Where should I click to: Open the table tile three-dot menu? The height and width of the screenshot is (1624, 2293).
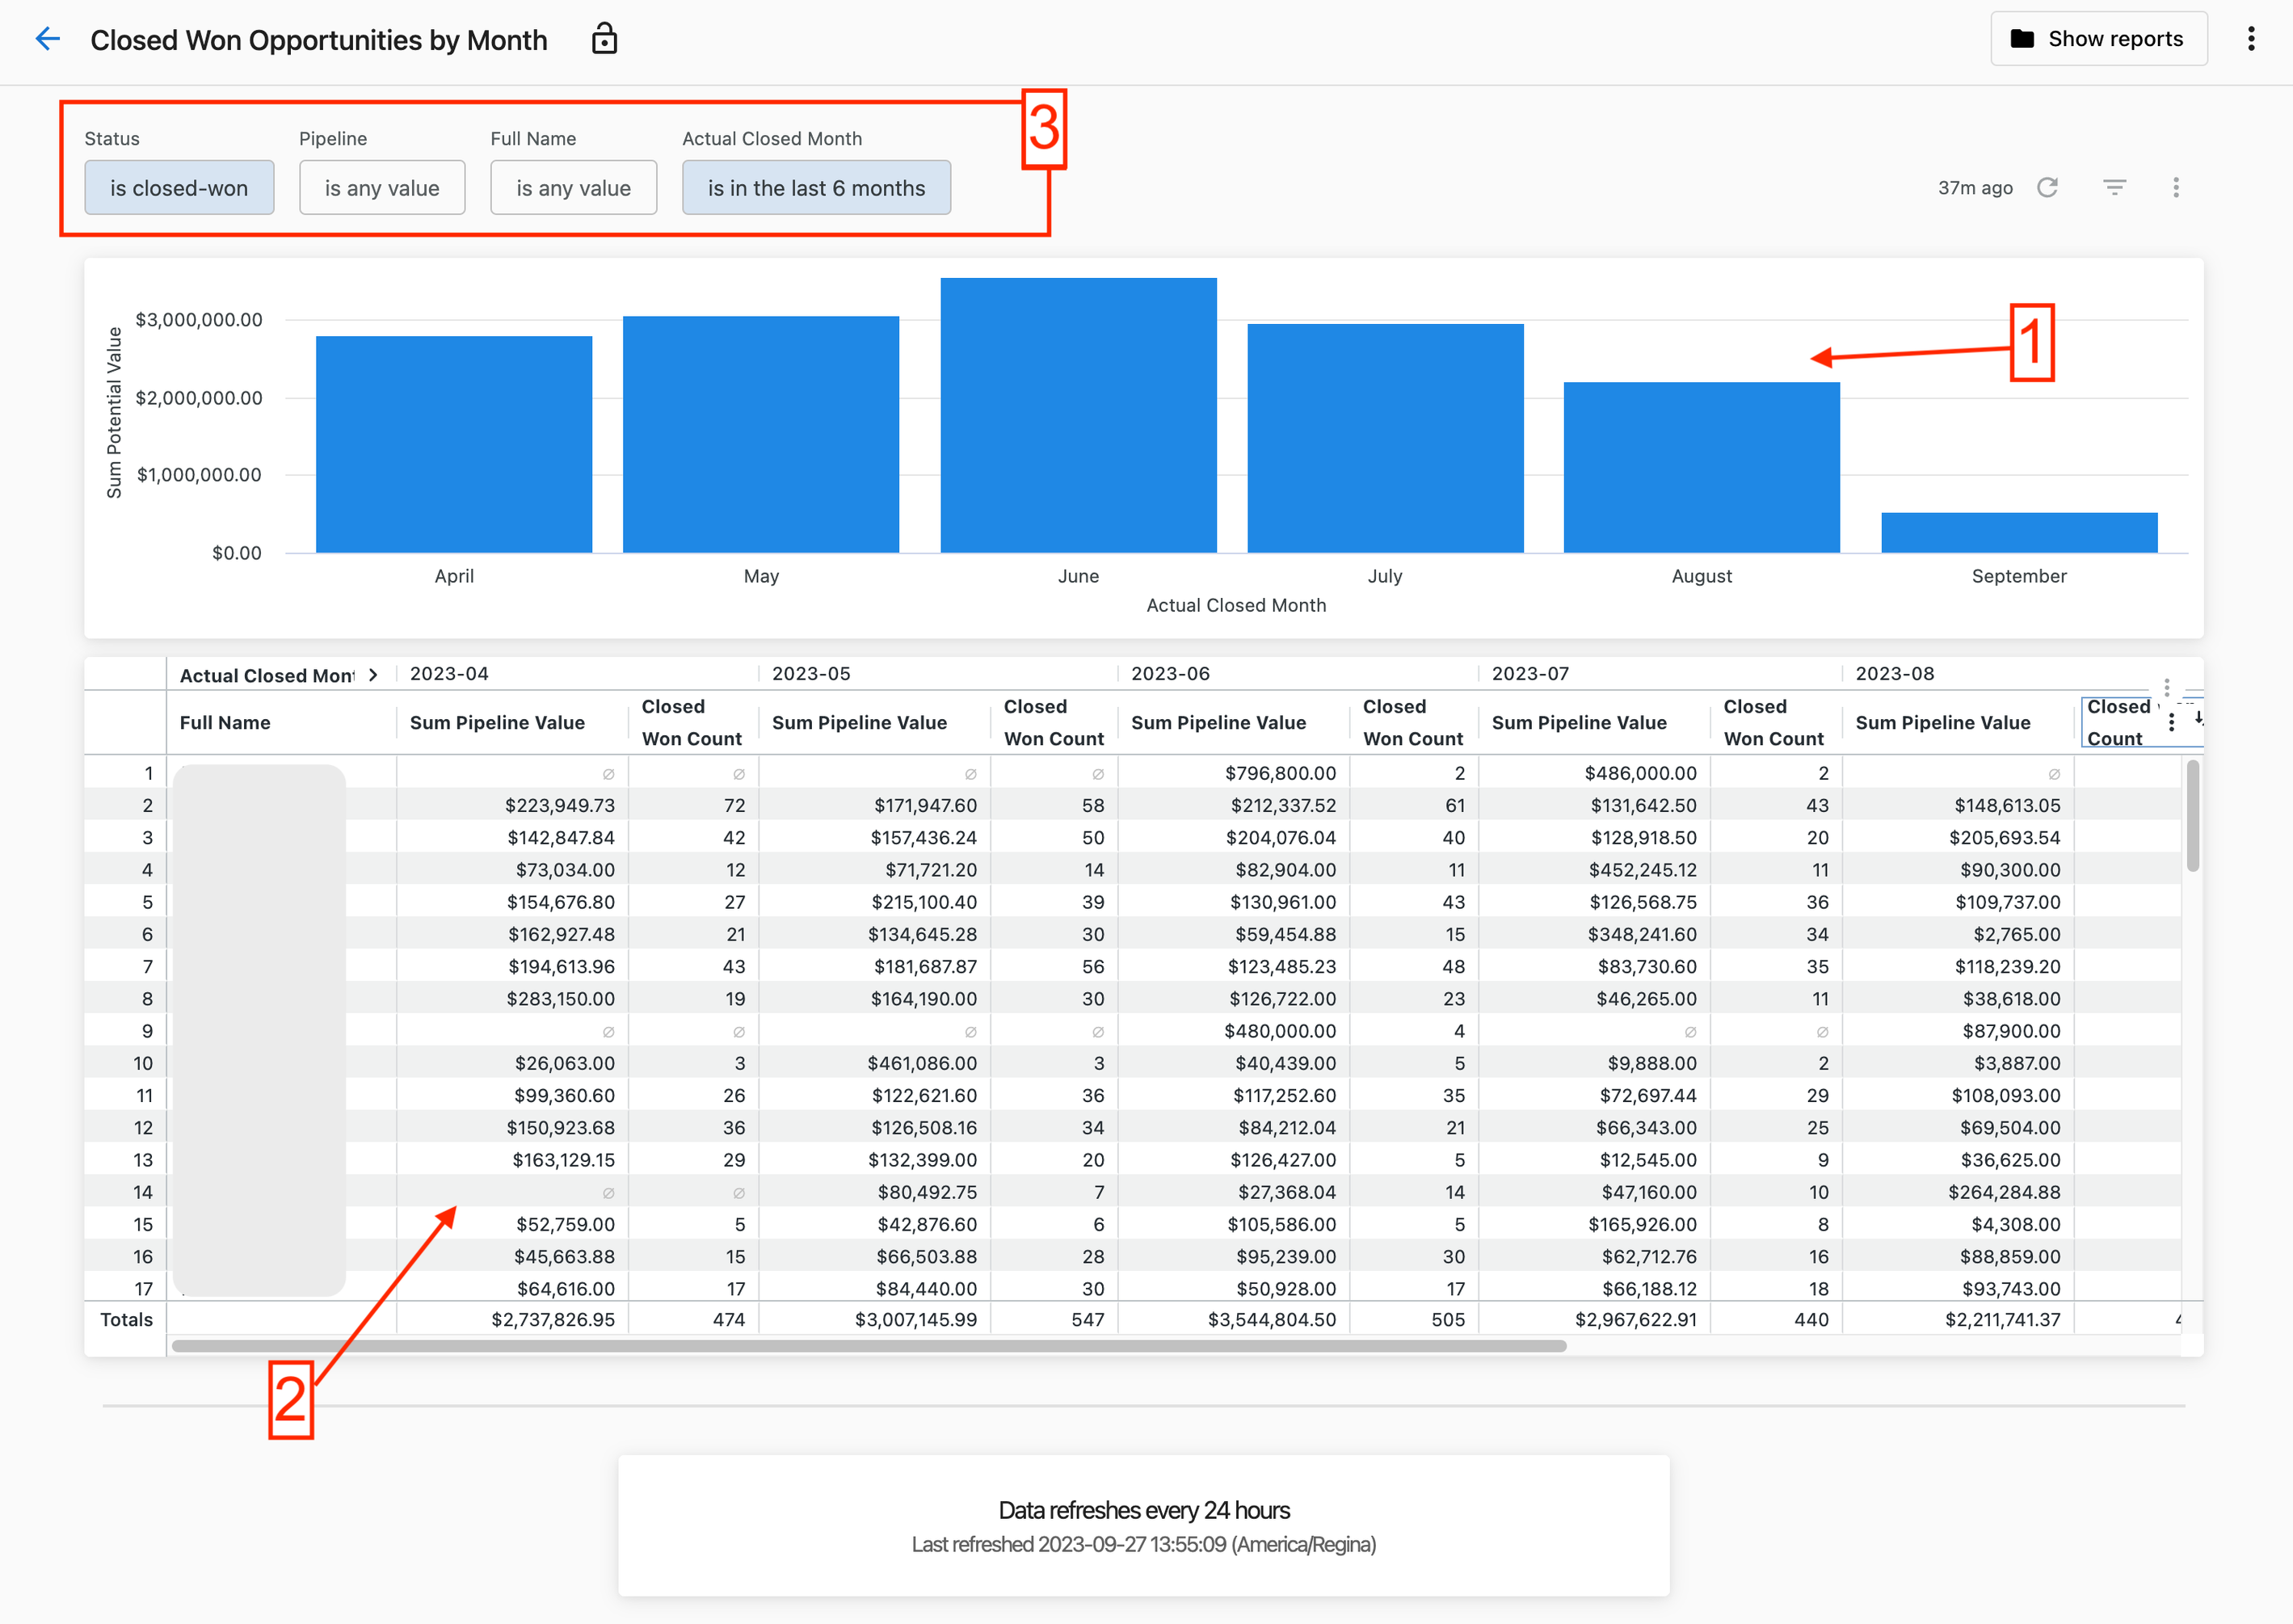click(2167, 687)
